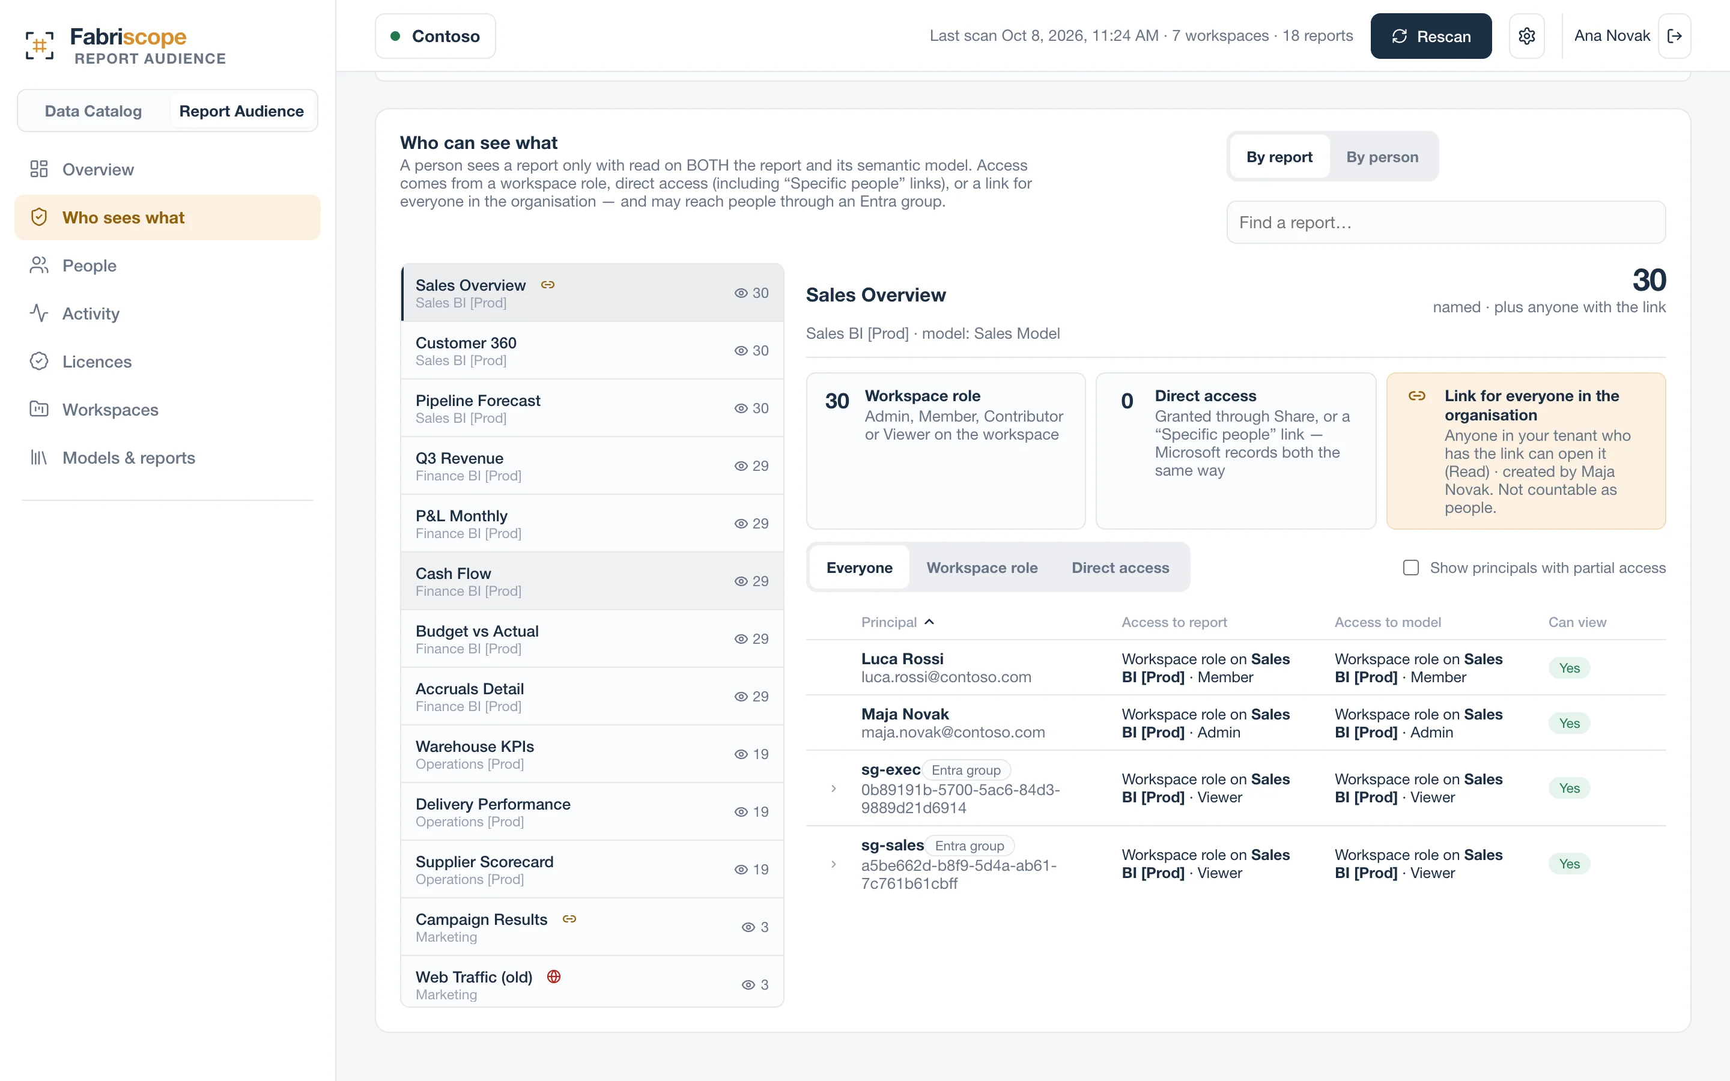1730x1081 pixels.
Task: Select the Pipeline Forecast report row
Action: [x=592, y=408]
